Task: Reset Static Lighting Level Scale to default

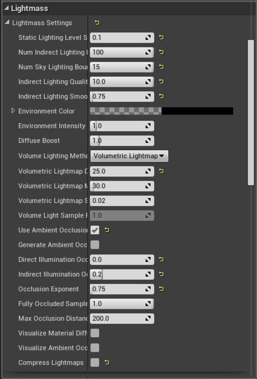Action: [x=161, y=37]
